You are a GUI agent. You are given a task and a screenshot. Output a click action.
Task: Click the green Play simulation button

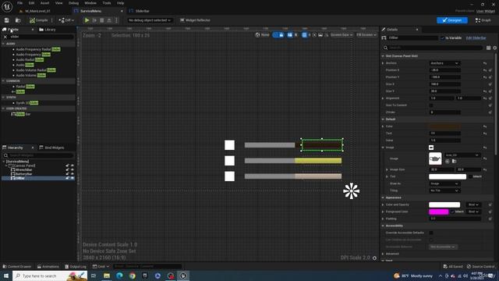87,20
